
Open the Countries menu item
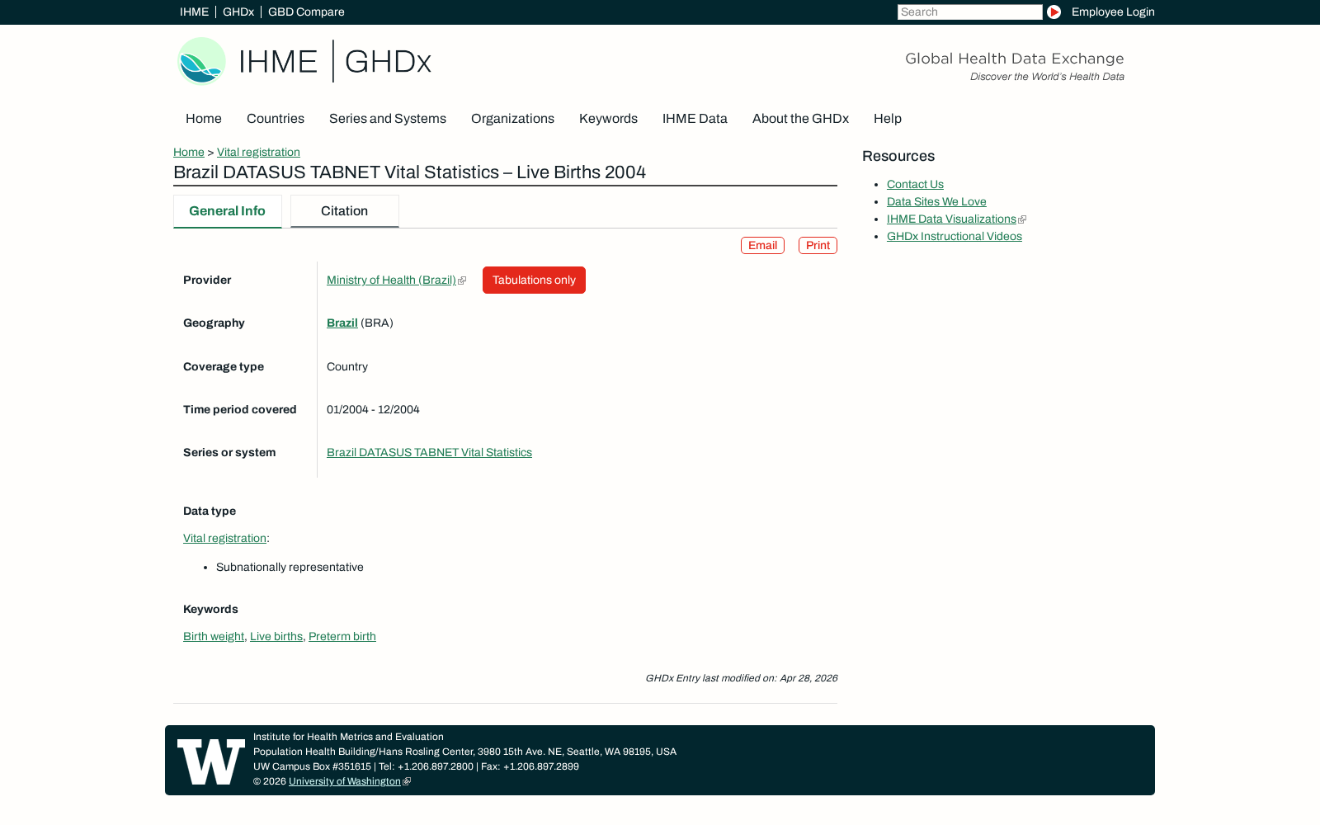(x=276, y=119)
